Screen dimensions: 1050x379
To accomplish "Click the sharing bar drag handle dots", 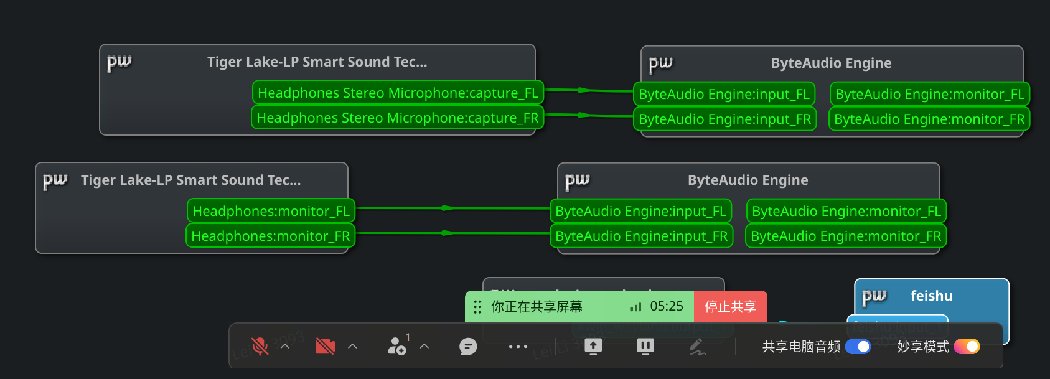I will tap(477, 307).
